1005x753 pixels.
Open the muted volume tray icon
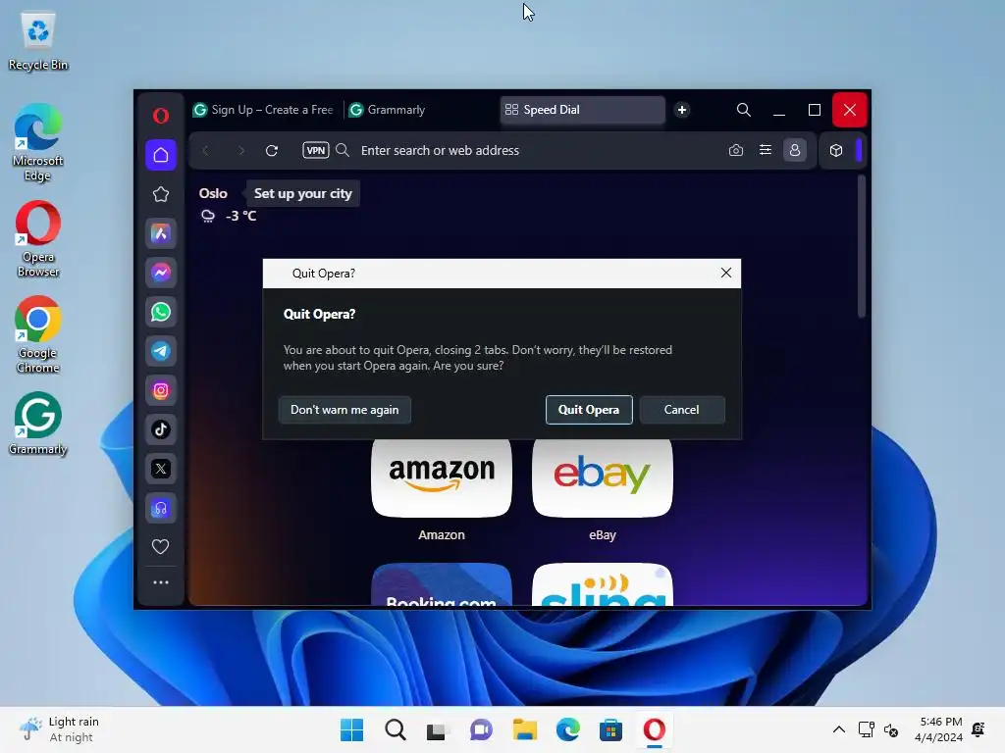pos(891,729)
